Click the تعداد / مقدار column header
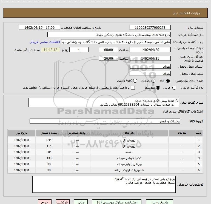Image resolution: width=211 pixels, height=204 pixels. tap(49, 133)
